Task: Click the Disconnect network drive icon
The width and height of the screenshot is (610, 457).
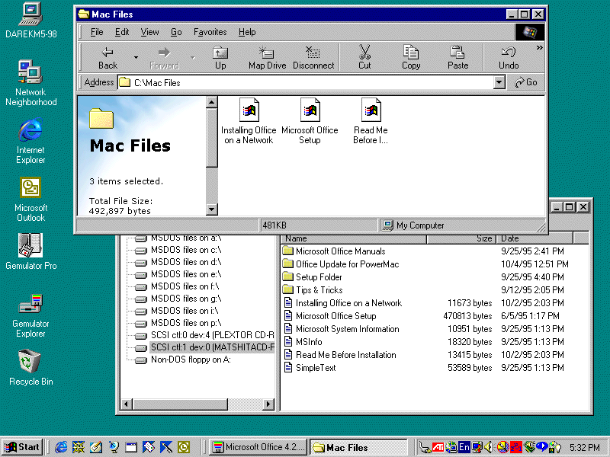Action: pos(313,58)
